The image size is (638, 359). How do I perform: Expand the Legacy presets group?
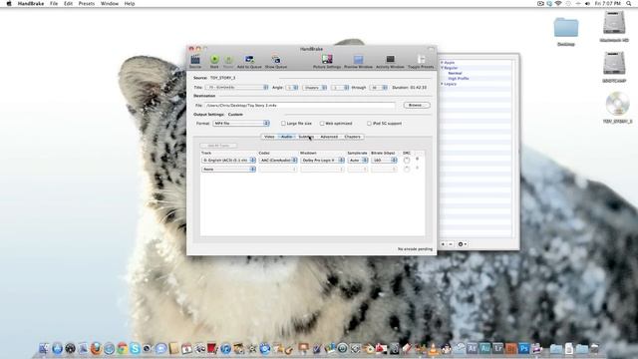[443, 84]
